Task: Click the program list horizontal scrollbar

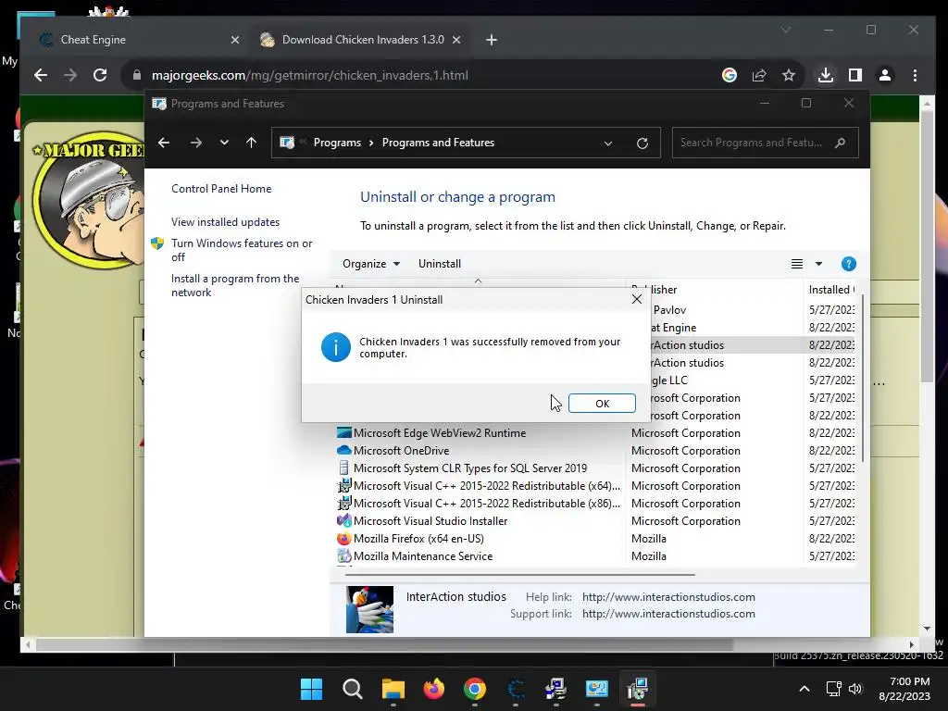Action: (x=520, y=574)
